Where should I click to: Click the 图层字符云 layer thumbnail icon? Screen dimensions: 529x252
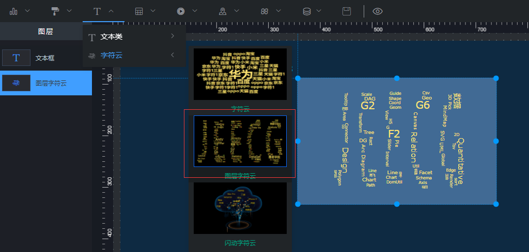click(16, 83)
